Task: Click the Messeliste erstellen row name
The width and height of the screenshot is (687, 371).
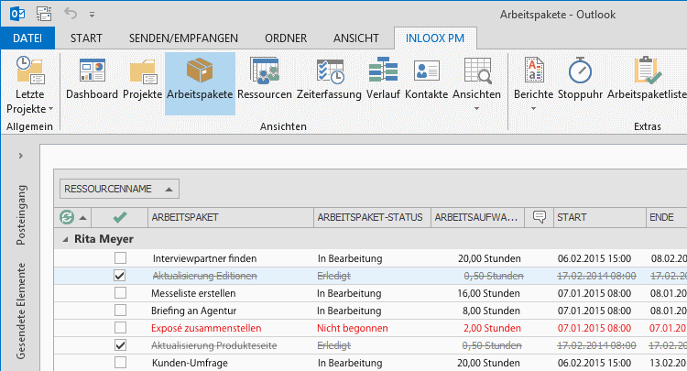Action: [x=193, y=293]
